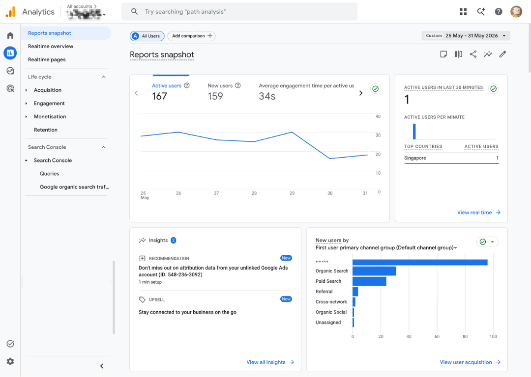The image size is (531, 377).
Task: Open View user acquisition link
Action: [470, 362]
